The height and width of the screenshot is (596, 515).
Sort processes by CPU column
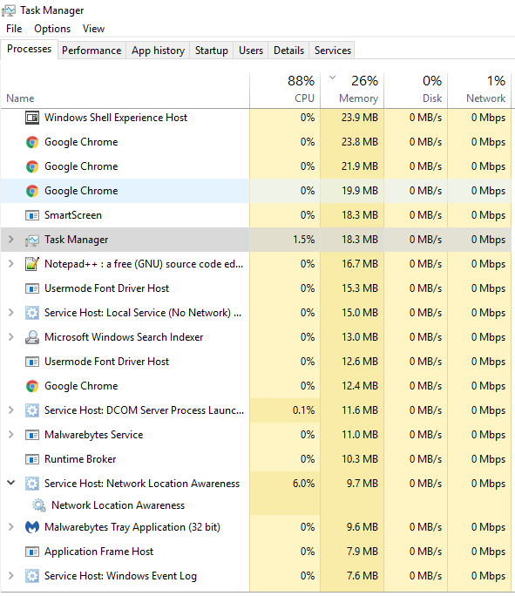coord(285,90)
